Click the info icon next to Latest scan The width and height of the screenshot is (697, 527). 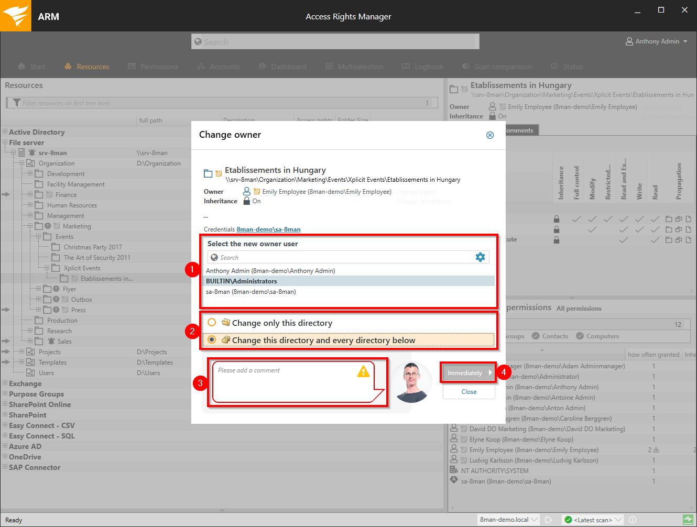click(x=633, y=520)
